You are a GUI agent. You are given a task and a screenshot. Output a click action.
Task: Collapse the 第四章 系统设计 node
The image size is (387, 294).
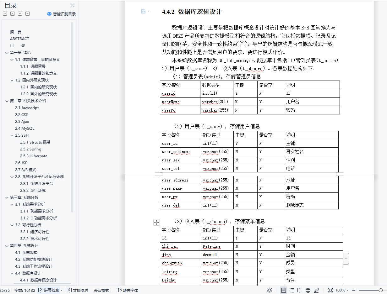7,246
